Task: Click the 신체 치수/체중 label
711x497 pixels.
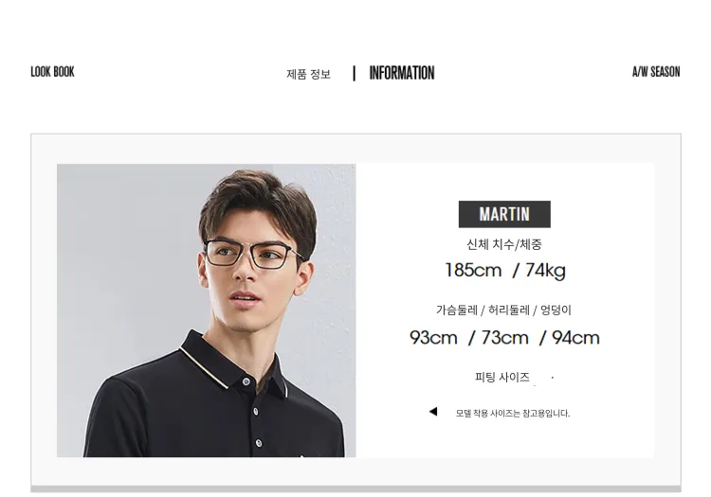Action: (x=504, y=244)
